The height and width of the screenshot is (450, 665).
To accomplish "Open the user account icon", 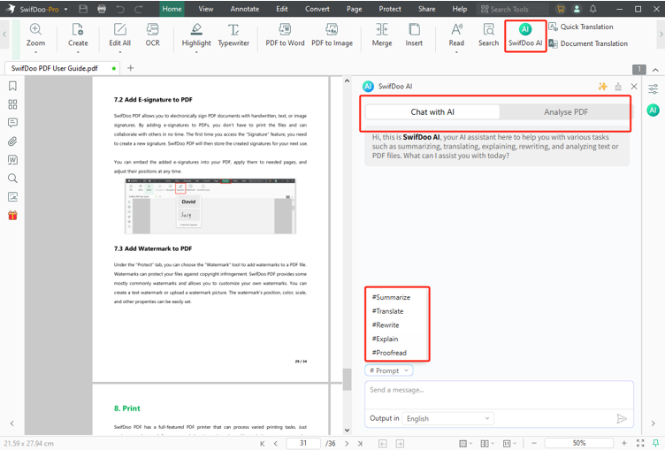I will 577,9.
